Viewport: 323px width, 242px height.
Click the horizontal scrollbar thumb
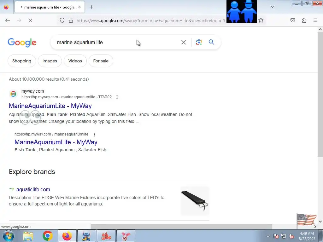(181, 227)
